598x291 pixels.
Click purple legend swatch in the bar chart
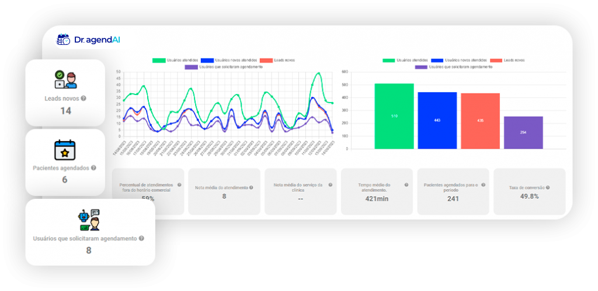click(x=421, y=67)
